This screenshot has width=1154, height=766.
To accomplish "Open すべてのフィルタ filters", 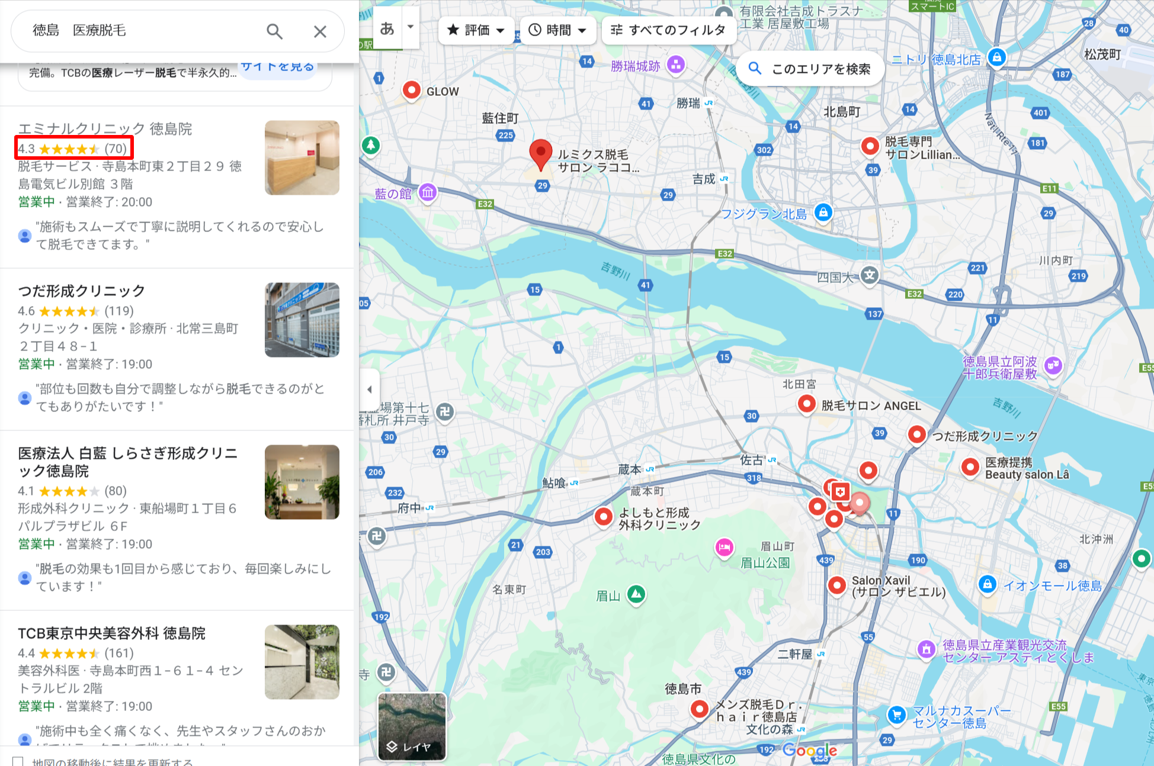I will coord(668,30).
